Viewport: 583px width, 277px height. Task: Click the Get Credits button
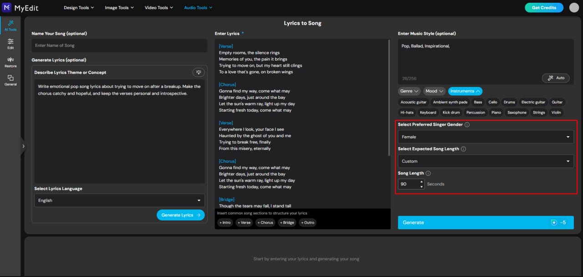544,7
